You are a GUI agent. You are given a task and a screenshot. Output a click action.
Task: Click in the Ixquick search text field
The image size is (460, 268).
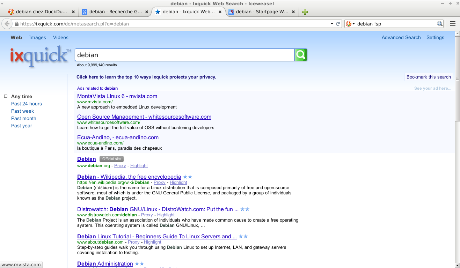click(184, 55)
